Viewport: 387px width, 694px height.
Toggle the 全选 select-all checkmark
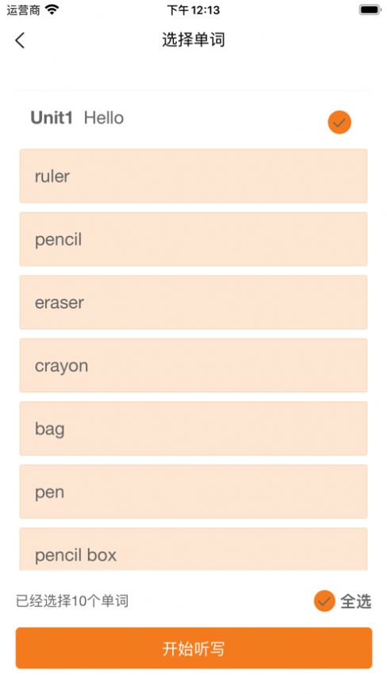(x=324, y=601)
